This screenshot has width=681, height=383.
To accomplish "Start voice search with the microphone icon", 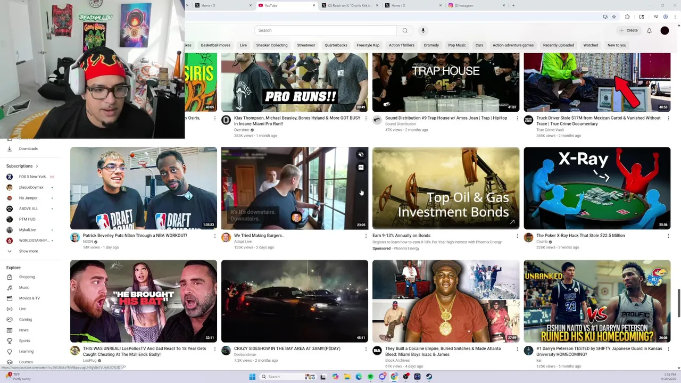I will point(423,30).
